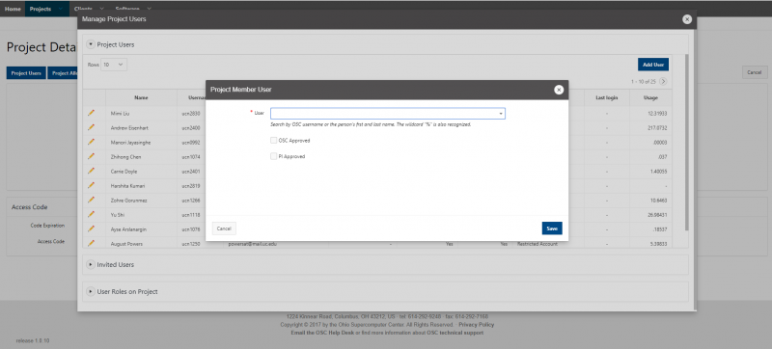
Task: Select username ucn1250 cell
Action: pyautogui.click(x=190, y=243)
